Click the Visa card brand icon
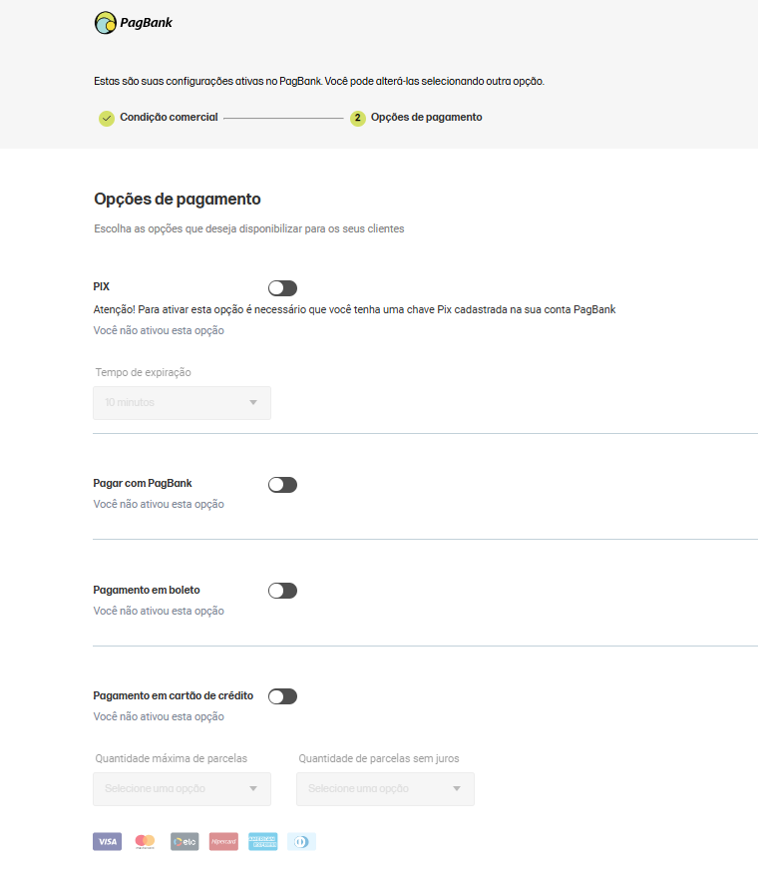 click(x=107, y=841)
